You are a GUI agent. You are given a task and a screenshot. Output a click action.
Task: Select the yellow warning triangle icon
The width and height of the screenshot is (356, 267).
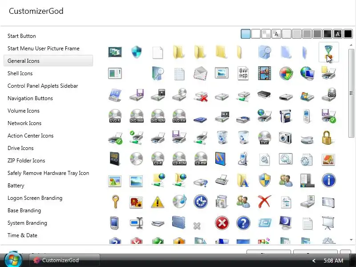158,202
